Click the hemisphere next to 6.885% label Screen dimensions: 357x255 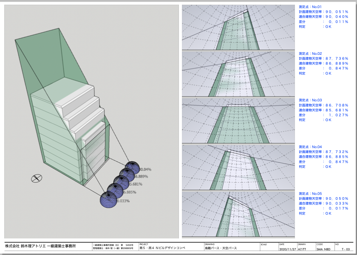click(x=115, y=191)
